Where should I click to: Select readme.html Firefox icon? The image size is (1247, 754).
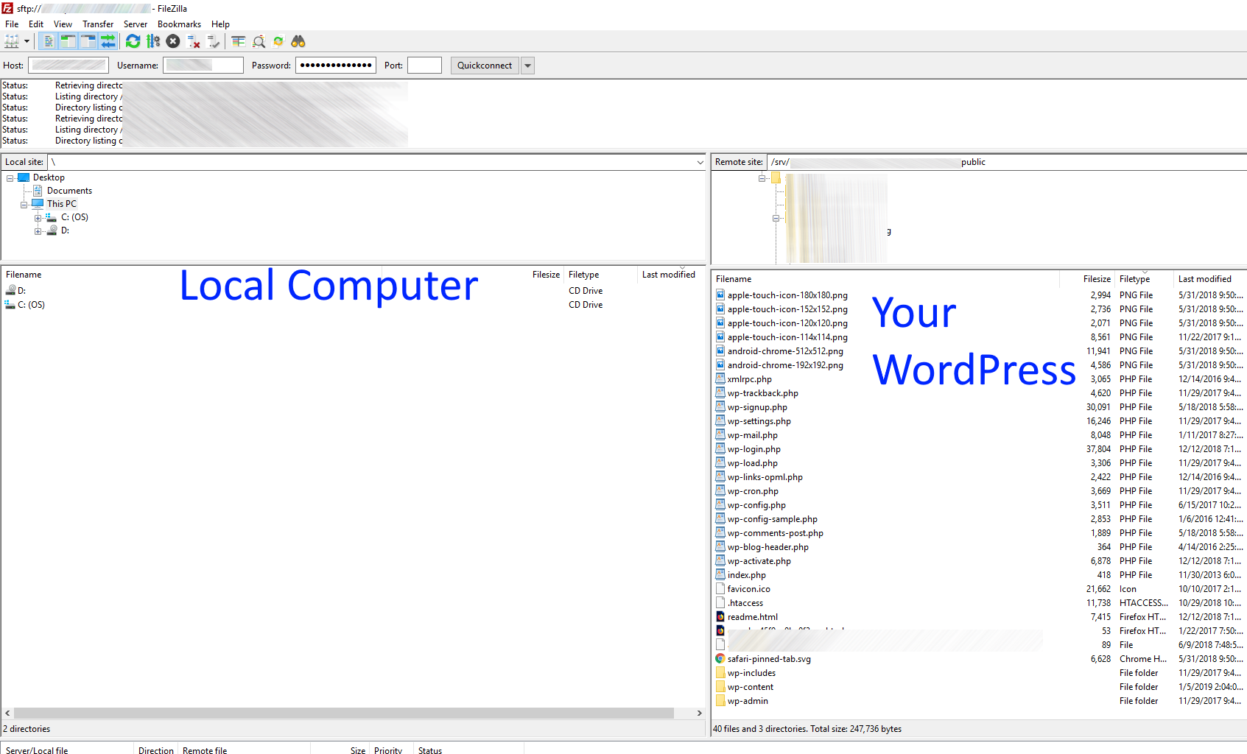coord(720,617)
